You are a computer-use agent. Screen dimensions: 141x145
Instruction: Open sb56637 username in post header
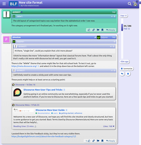[16, 12]
